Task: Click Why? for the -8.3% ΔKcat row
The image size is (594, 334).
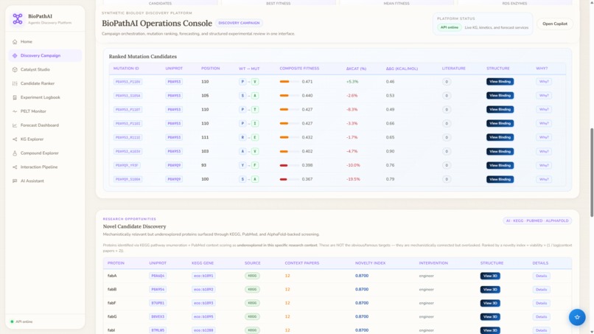Action: (x=544, y=110)
